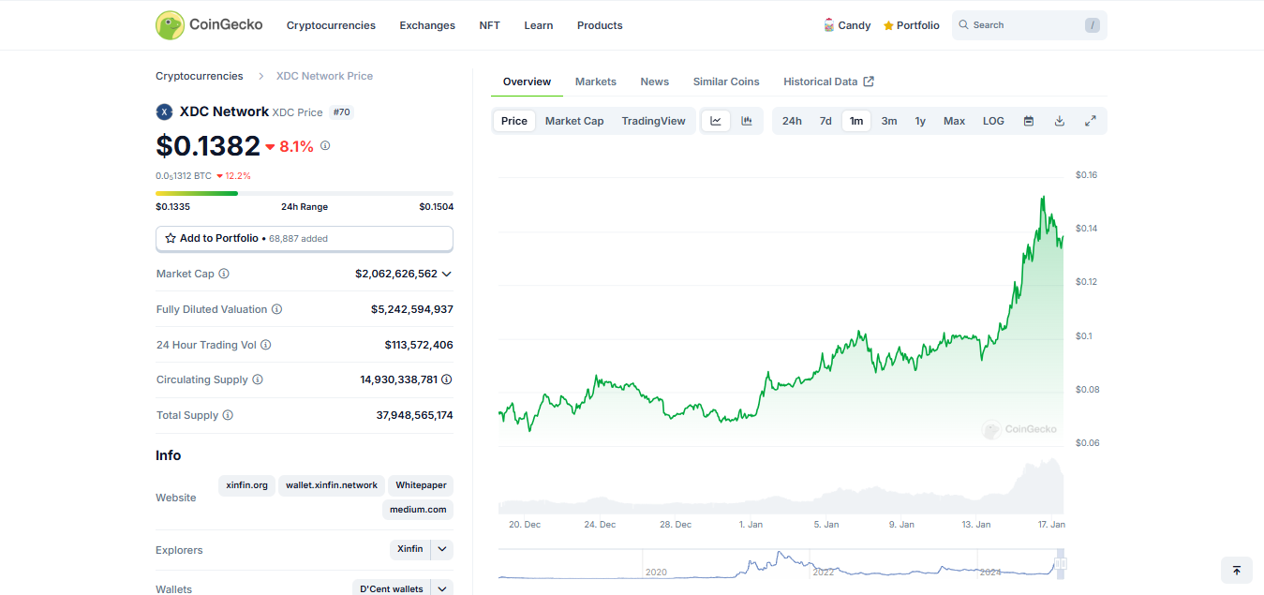This screenshot has height=595, width=1264.
Task: Expand chart to fullscreen
Action: [x=1091, y=121]
